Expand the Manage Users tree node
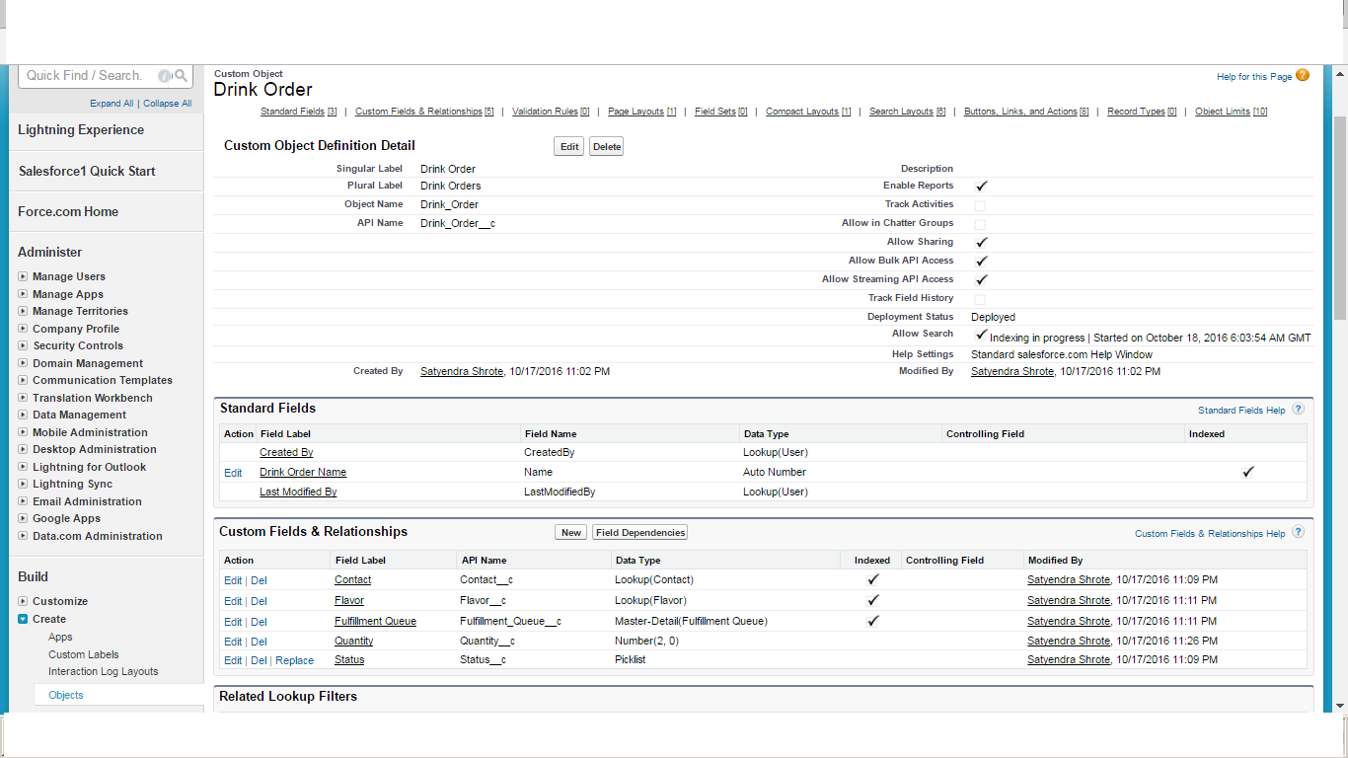 coord(23,277)
